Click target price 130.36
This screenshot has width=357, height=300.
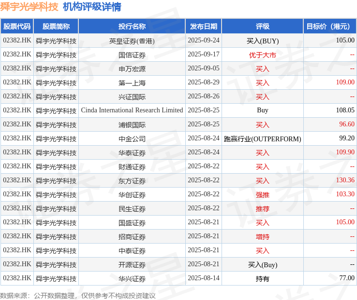[345, 180]
